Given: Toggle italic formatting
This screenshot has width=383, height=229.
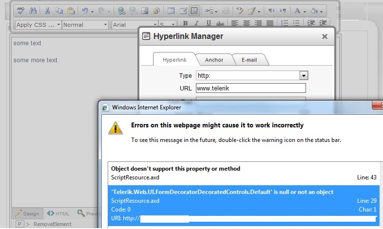Looking at the screenshot, I should (197, 23).
